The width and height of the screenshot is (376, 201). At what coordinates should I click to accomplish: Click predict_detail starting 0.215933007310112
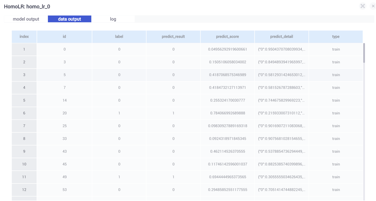click(x=282, y=113)
